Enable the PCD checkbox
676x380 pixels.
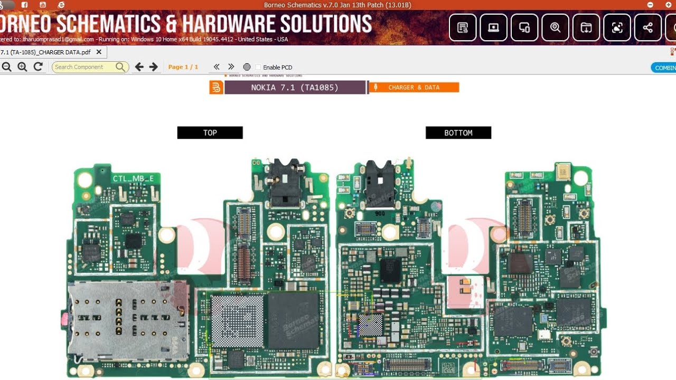click(x=258, y=68)
